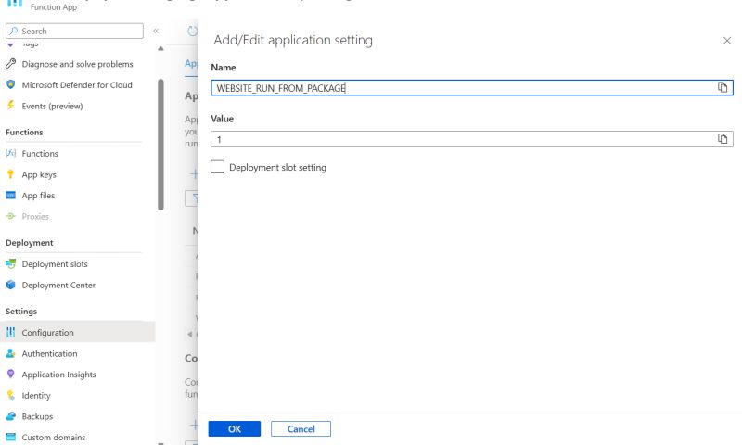Cancel the application setting edit
Image resolution: width=742 pixels, height=445 pixels.
pyautogui.click(x=301, y=429)
